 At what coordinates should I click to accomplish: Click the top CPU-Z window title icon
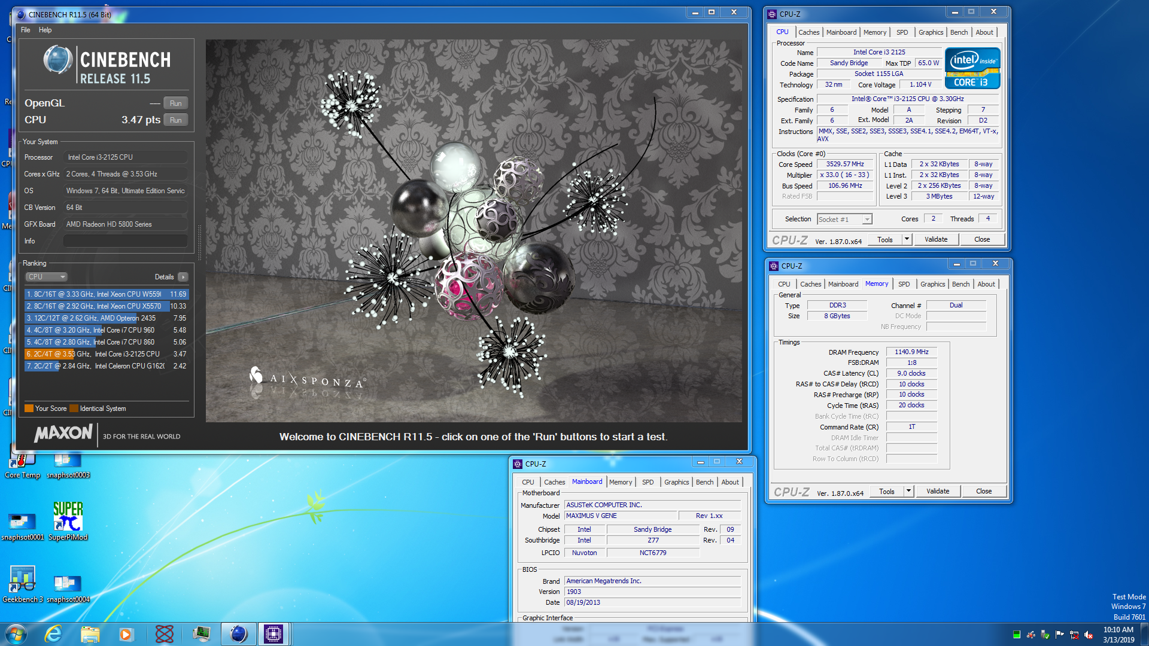pyautogui.click(x=772, y=14)
